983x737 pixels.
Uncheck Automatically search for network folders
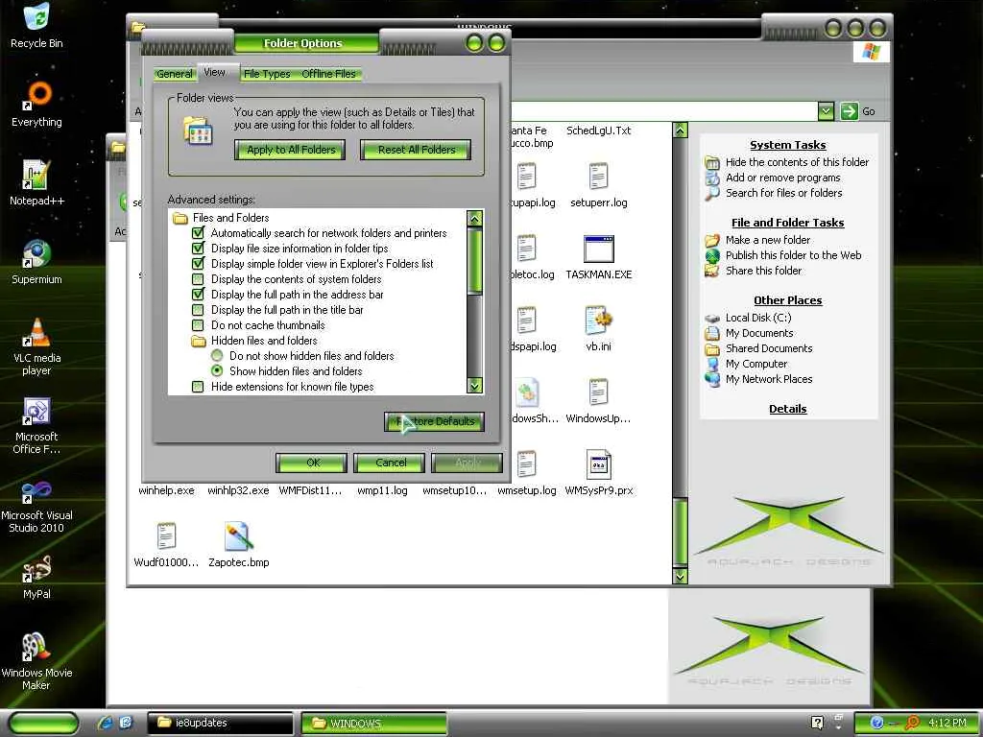pyautogui.click(x=198, y=232)
